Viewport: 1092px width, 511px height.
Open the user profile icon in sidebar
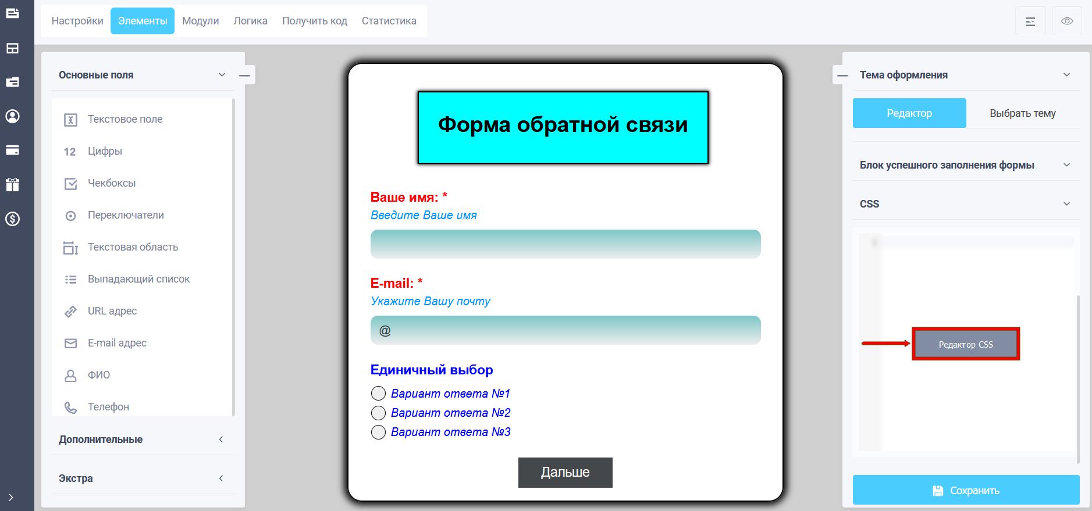click(12, 116)
